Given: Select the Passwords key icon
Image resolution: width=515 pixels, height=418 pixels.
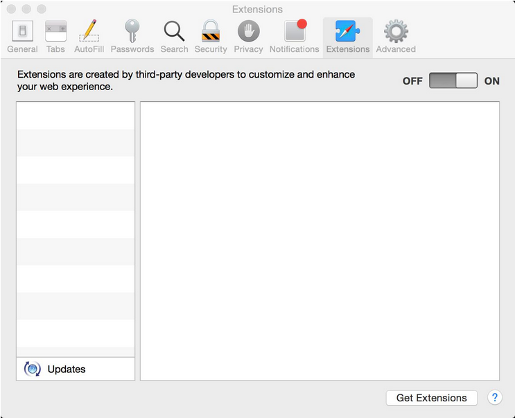Looking at the screenshot, I should pos(132,37).
